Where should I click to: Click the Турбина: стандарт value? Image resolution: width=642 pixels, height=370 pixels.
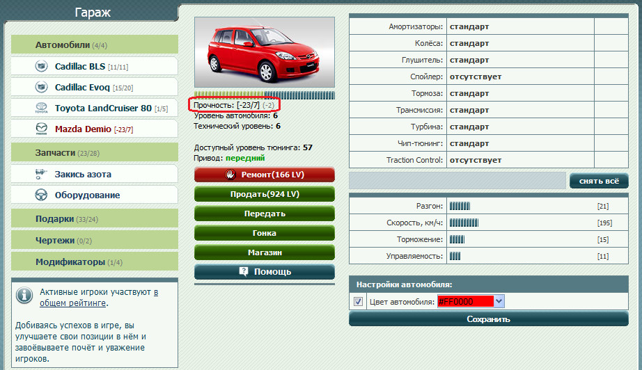[x=469, y=127]
